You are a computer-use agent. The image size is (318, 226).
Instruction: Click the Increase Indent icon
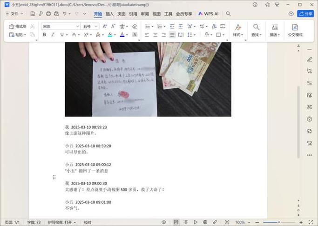(181, 27)
